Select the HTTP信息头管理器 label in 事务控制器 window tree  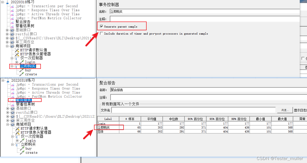click(35, 54)
